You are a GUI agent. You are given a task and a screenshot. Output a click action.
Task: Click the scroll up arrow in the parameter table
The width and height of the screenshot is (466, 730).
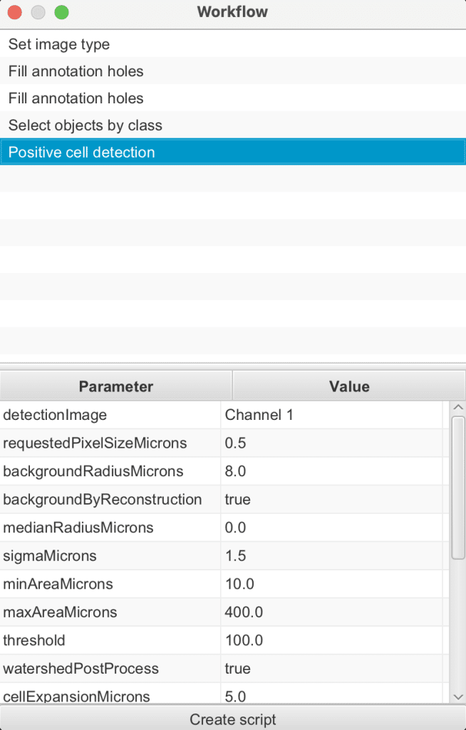(x=458, y=408)
